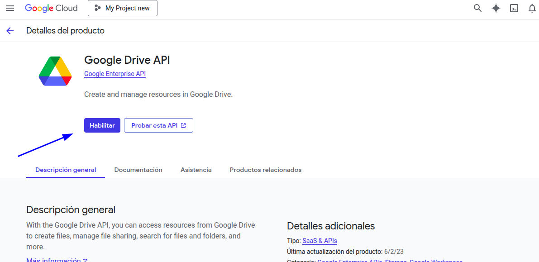Open the My Project new selector

pos(123,8)
